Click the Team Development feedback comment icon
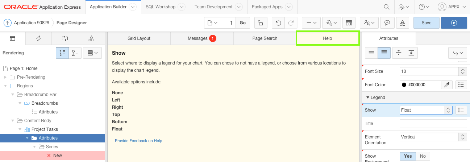 (x=387, y=23)
